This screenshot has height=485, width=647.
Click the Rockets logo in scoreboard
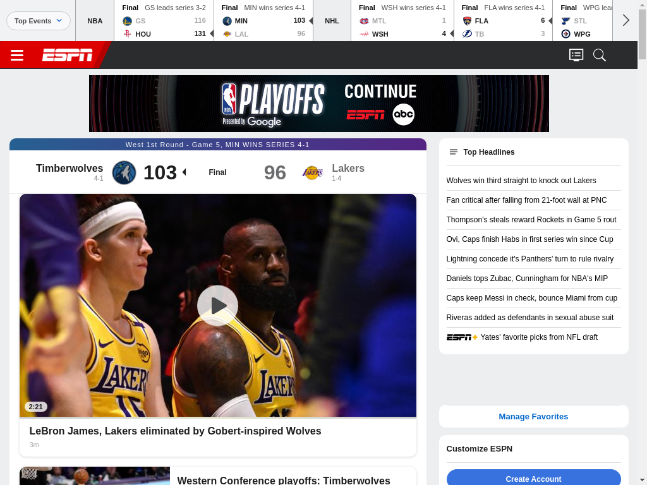pyautogui.click(x=127, y=34)
